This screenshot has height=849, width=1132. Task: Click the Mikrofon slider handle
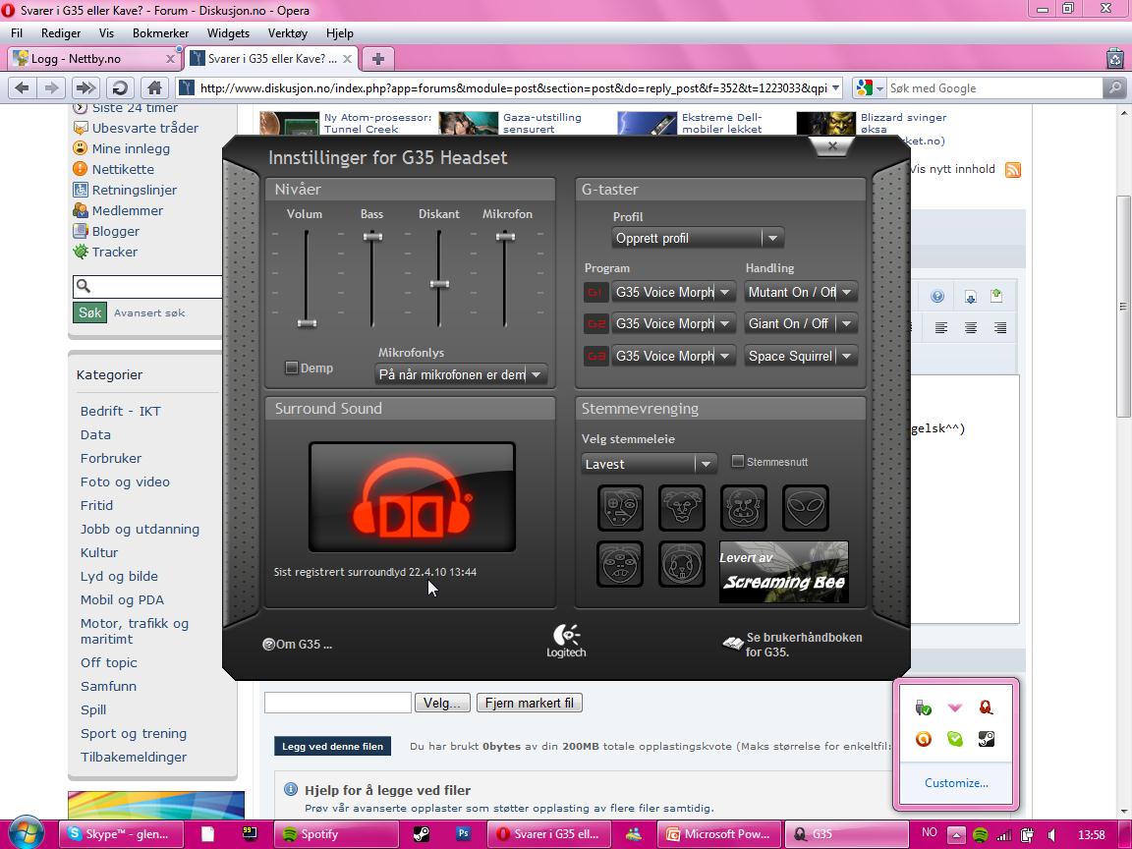tap(505, 237)
